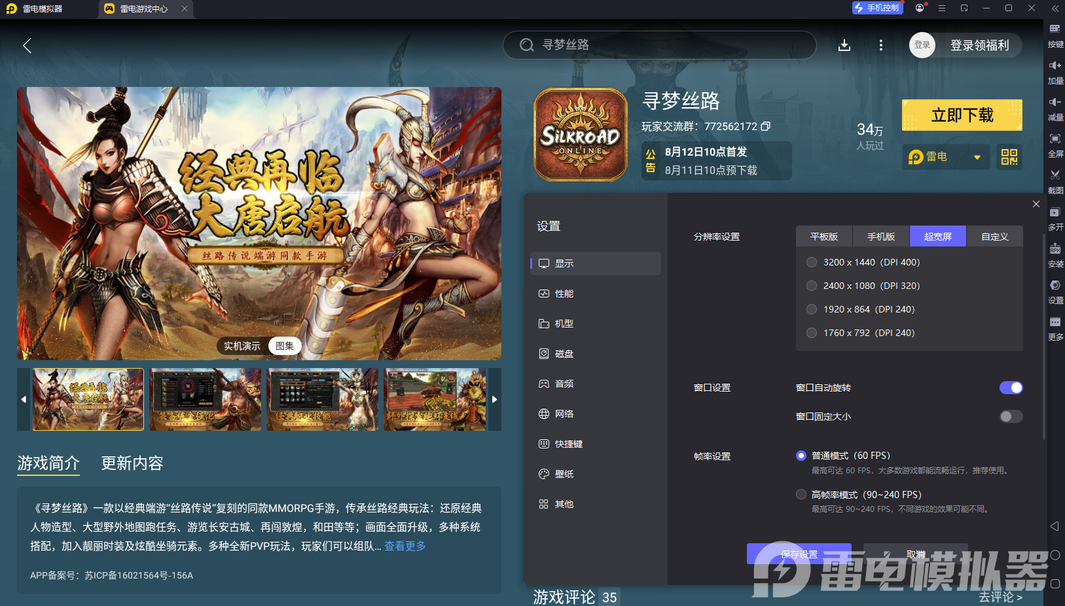Show the 实机演示 media view
The image size is (1065, 606).
click(x=242, y=346)
